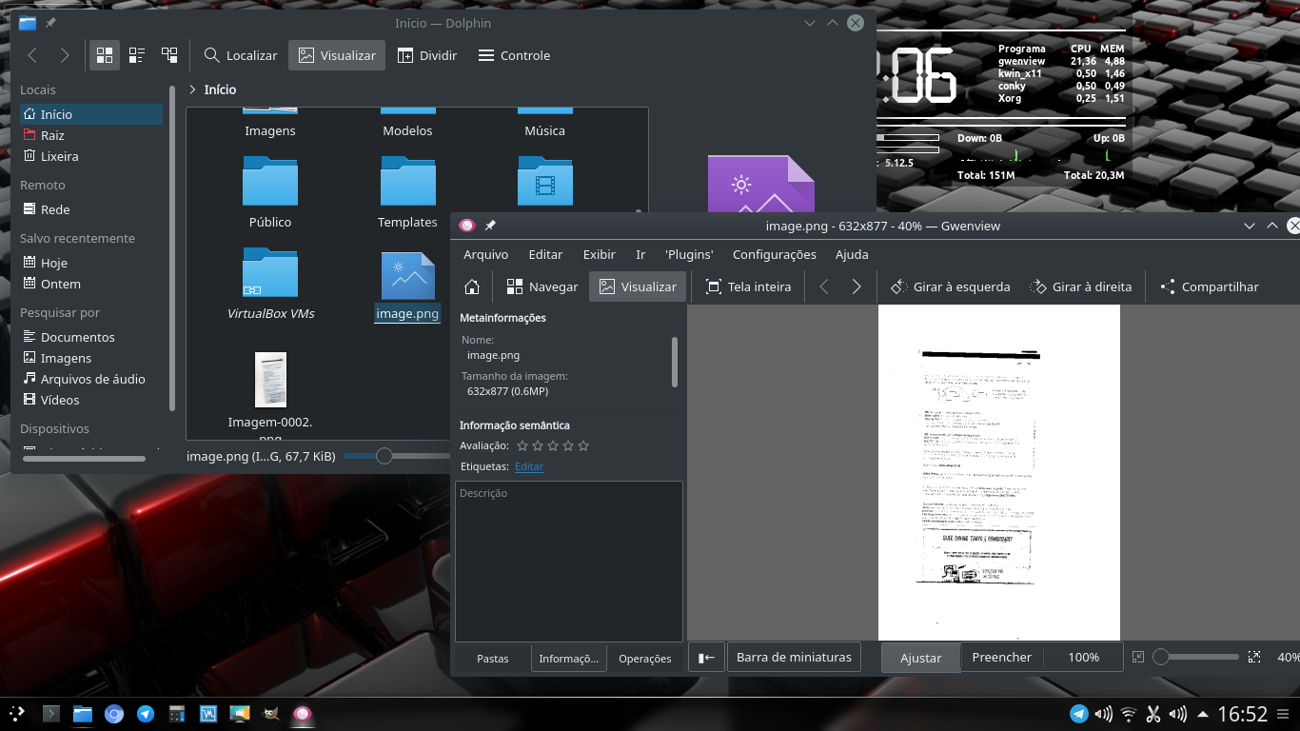Toggle the Barra de miniaturas in Gwenview

794,656
